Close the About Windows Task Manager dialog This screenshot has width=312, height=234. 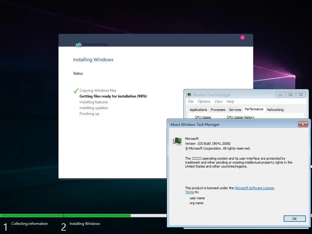coord(303,124)
